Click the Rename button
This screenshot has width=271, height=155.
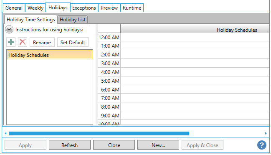[42, 42]
